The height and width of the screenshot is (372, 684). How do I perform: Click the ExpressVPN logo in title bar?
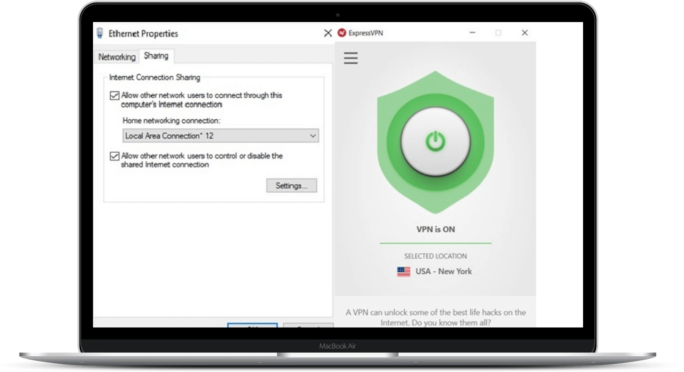click(x=342, y=33)
